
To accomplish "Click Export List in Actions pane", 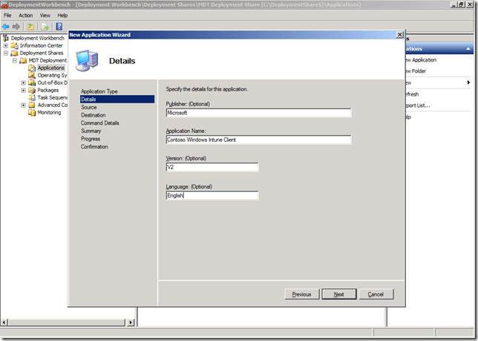I will click(x=418, y=105).
